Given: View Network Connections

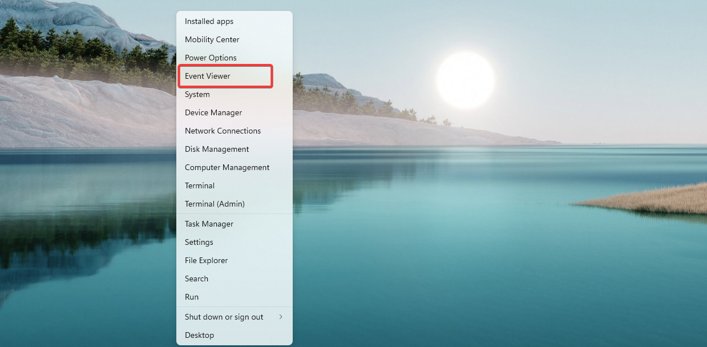Looking at the screenshot, I should point(223,131).
